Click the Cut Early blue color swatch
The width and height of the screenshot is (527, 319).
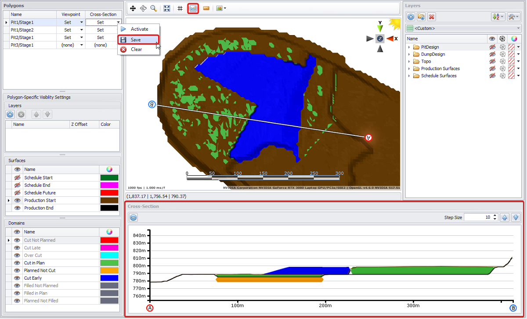tap(109, 278)
